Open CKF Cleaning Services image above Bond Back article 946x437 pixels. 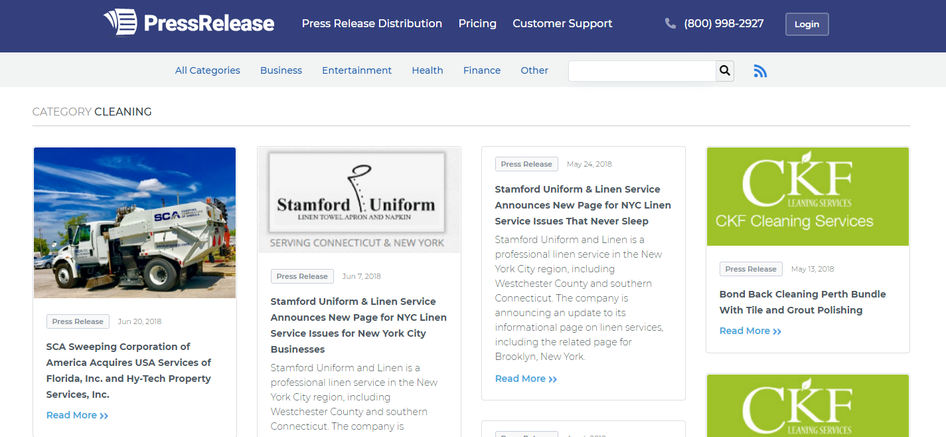(808, 197)
